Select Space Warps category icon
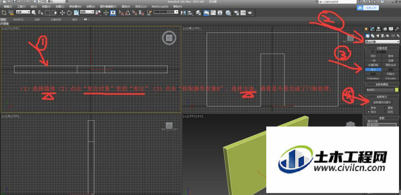401x195 pixels. (393, 36)
